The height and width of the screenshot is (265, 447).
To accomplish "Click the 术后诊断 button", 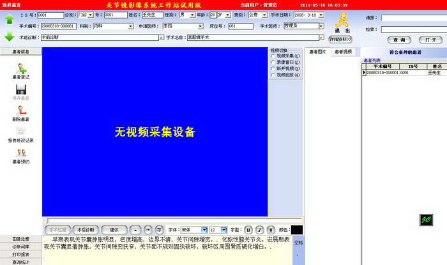I will 86,230.
